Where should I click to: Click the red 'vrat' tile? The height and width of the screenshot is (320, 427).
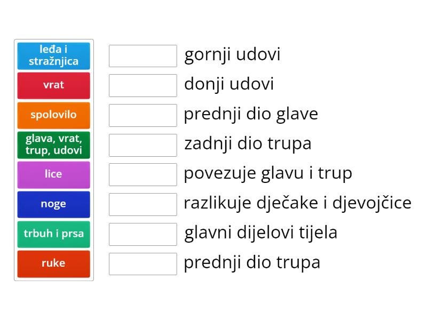pyautogui.click(x=53, y=85)
